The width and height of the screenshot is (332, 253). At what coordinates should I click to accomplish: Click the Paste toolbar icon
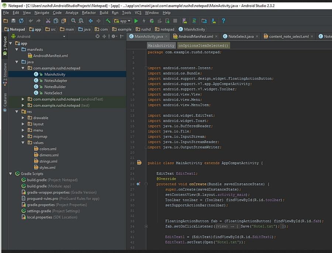(x=63, y=21)
